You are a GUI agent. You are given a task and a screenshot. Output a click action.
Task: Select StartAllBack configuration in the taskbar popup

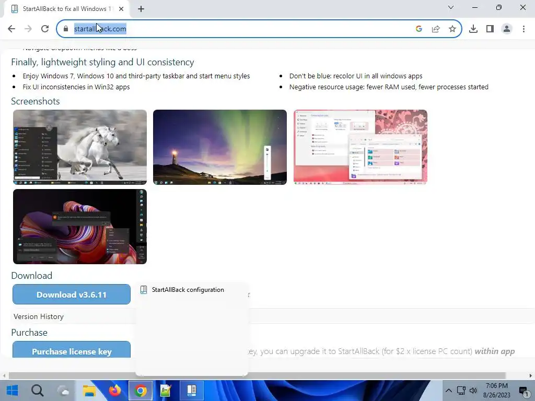coord(192,289)
